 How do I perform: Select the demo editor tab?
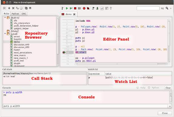pyautogui.click(x=69, y=14)
